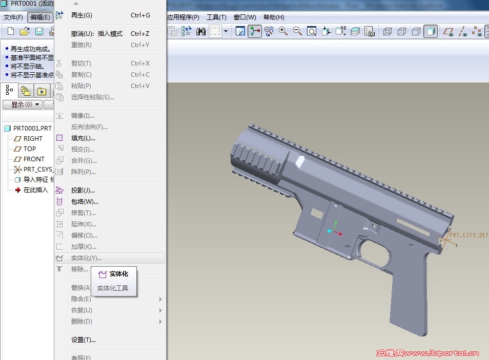Select the TOP datum plane
This screenshot has height=360, width=489.
tap(25, 149)
